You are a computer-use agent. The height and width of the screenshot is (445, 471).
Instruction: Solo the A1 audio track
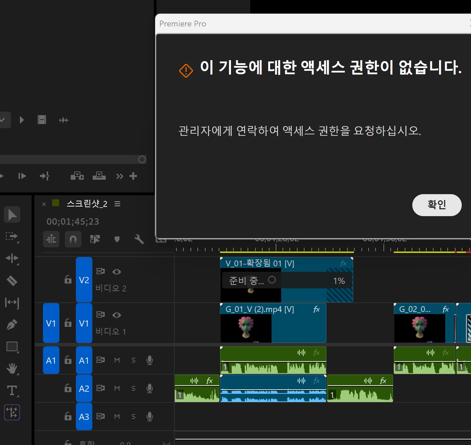[x=134, y=360]
